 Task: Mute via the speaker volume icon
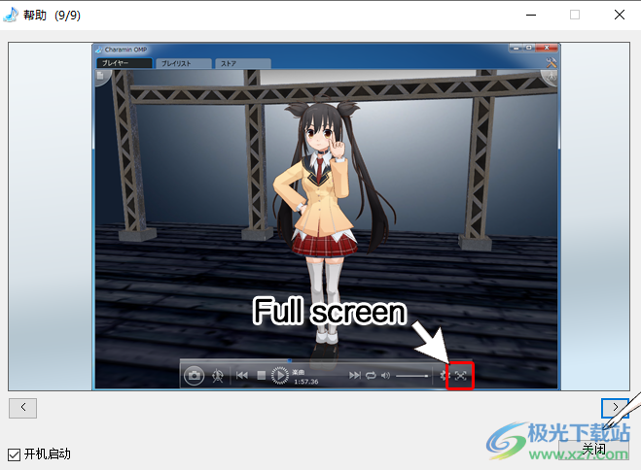pos(385,376)
